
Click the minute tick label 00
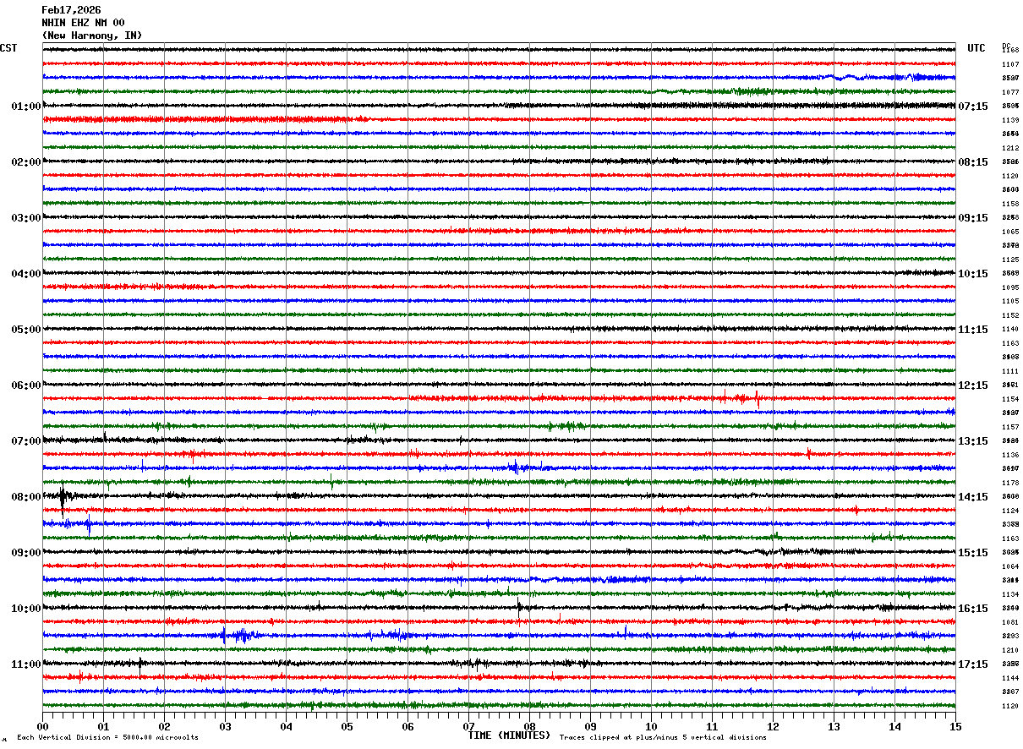pyautogui.click(x=42, y=726)
